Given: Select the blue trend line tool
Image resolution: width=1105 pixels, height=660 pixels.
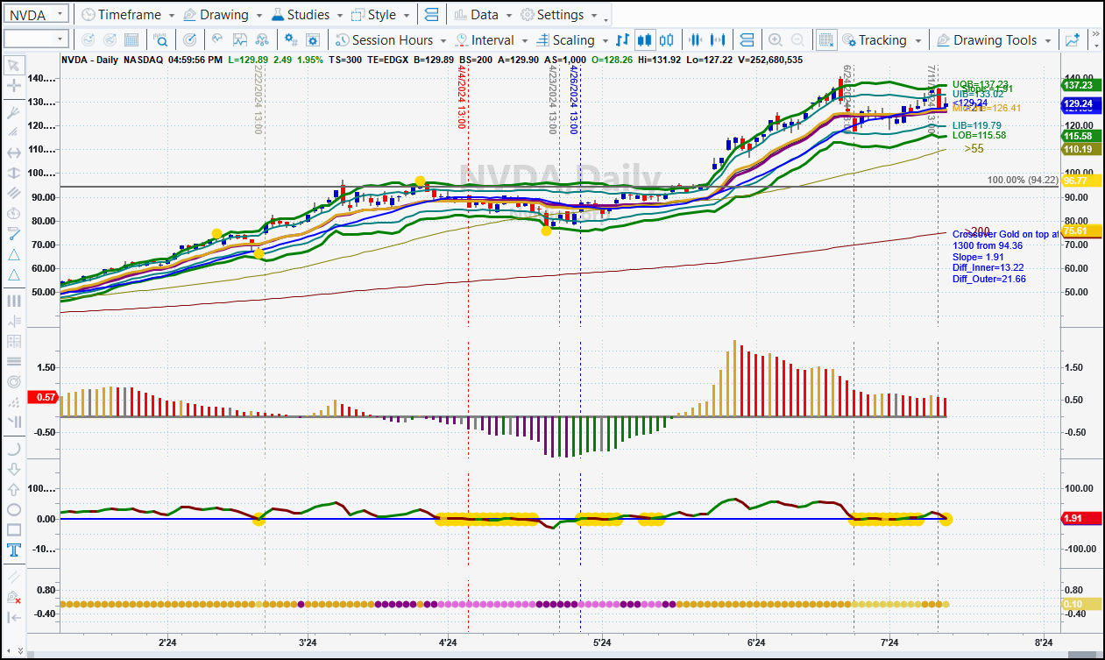Looking at the screenshot, I should pos(14,234).
